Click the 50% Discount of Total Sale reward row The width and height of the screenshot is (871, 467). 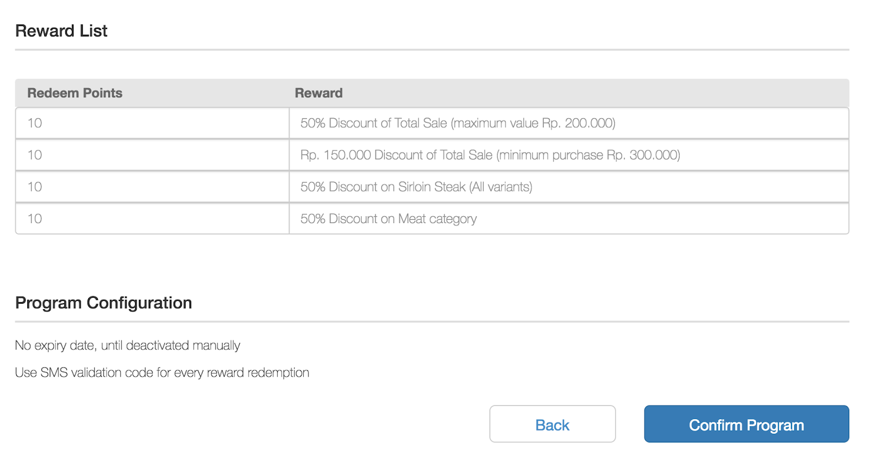[458, 122]
